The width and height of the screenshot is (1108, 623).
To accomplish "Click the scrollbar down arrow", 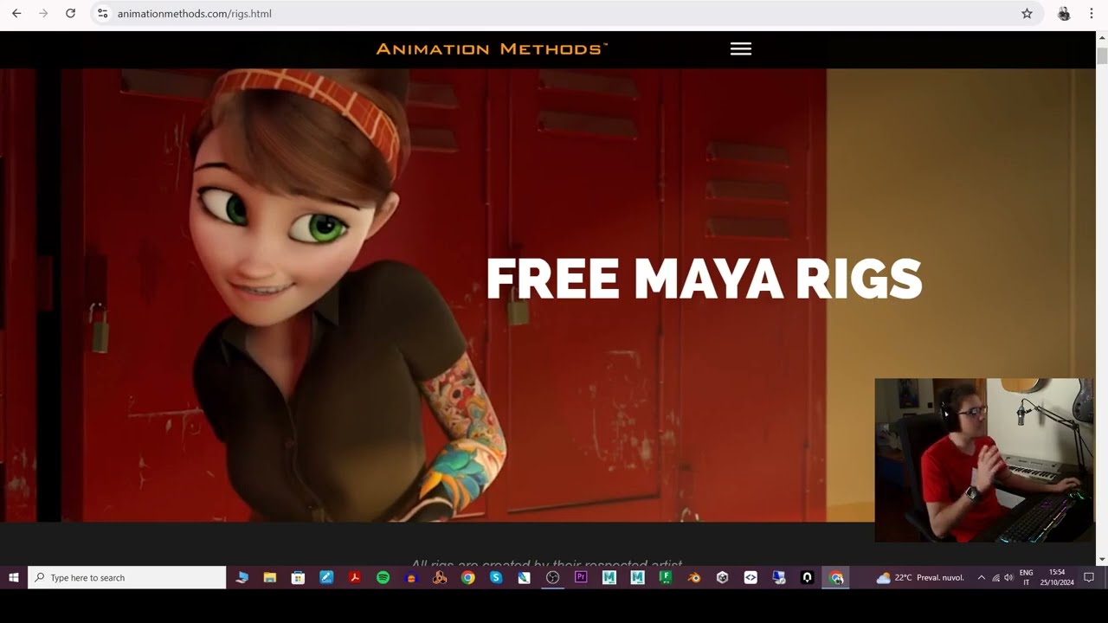I will click(1102, 560).
